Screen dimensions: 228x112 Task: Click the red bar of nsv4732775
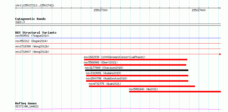point(142,86)
